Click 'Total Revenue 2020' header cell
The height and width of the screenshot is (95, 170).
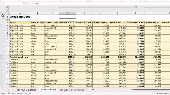[x=135, y=23]
